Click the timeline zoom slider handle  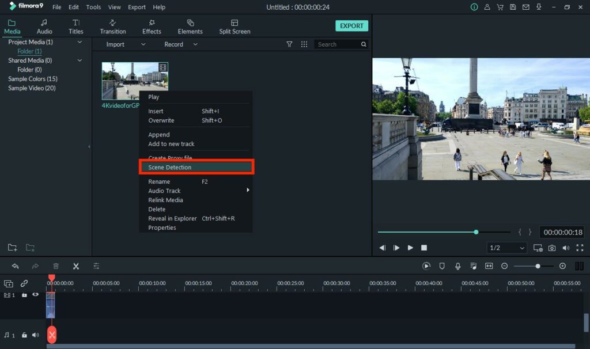click(x=538, y=266)
